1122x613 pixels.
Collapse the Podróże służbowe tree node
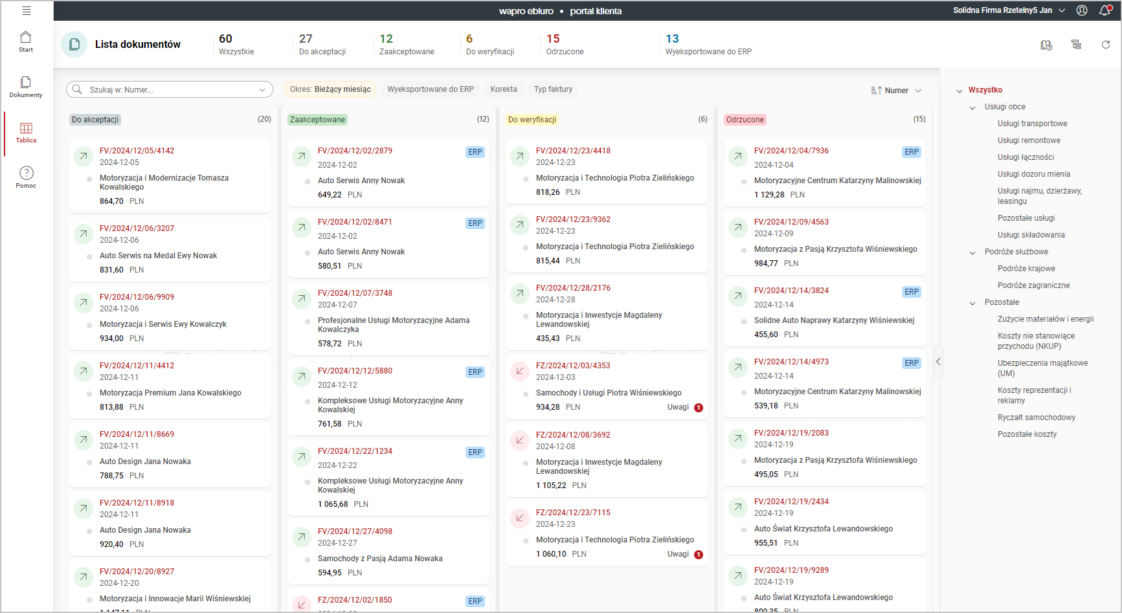(x=972, y=252)
